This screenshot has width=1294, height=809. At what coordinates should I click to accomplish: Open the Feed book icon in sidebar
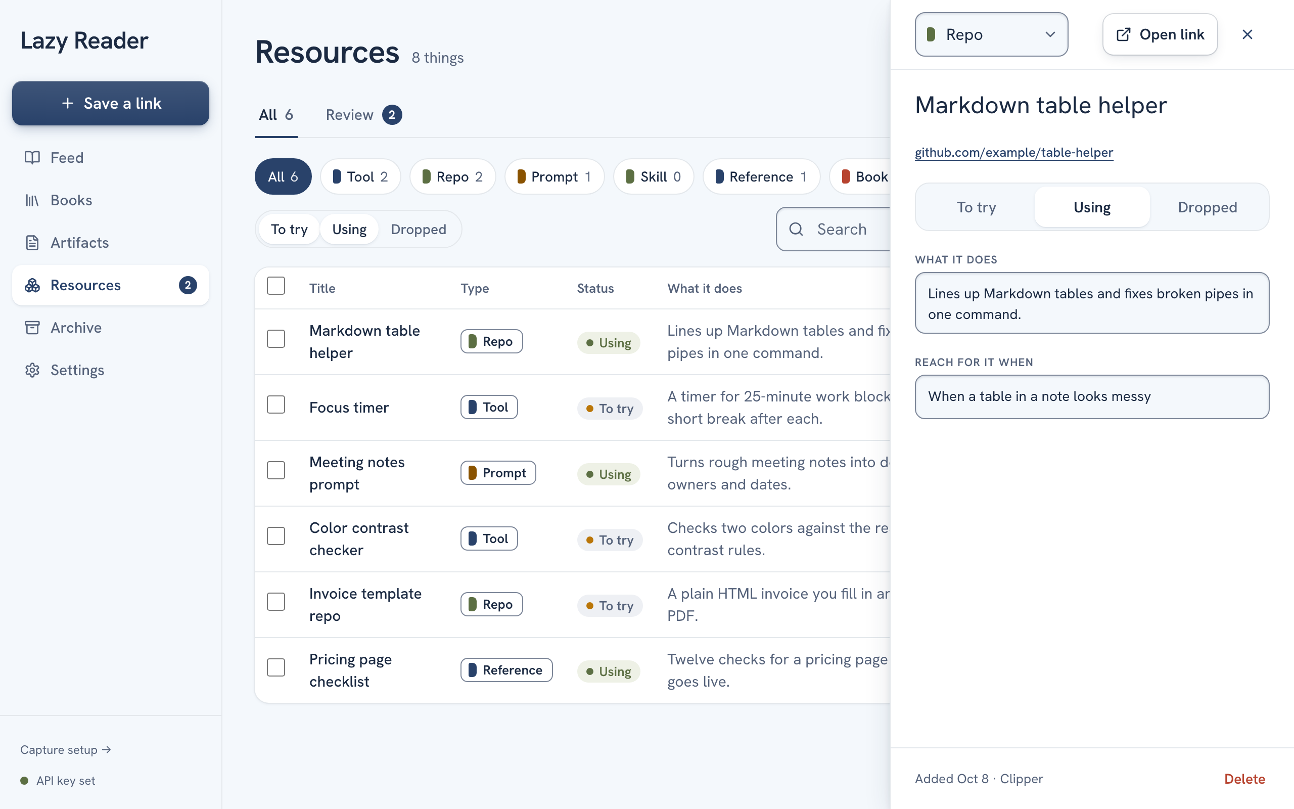click(x=32, y=157)
